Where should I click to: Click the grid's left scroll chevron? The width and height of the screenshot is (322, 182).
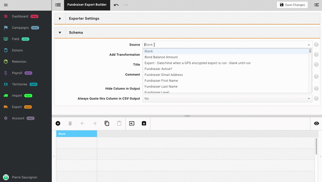(54, 157)
